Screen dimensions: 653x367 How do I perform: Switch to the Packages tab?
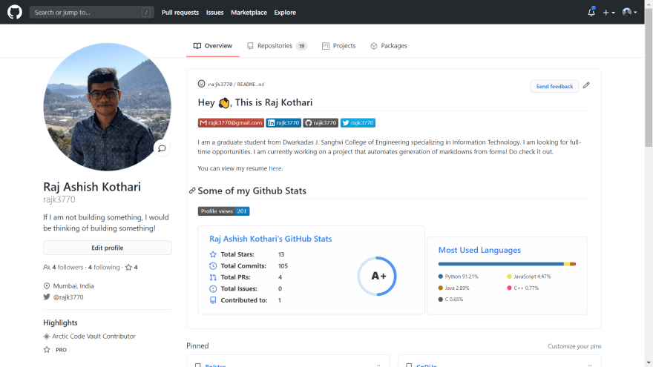[389, 46]
